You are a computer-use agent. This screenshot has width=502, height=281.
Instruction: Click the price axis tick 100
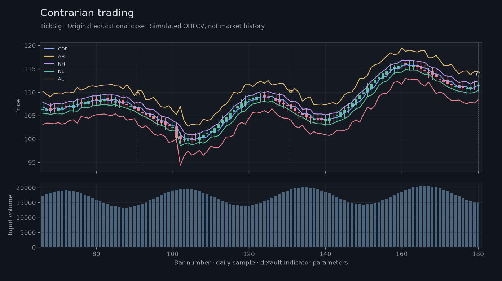tap(30, 139)
